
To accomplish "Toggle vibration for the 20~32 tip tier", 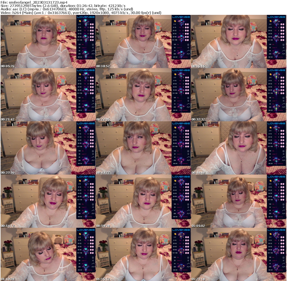I will coord(91,31).
